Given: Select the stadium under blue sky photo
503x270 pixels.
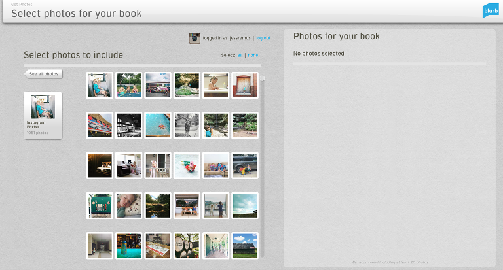Looking at the screenshot, I should point(244,245).
